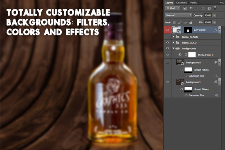Filter layers by type layers icon
225x150 pixels.
coord(197,8)
